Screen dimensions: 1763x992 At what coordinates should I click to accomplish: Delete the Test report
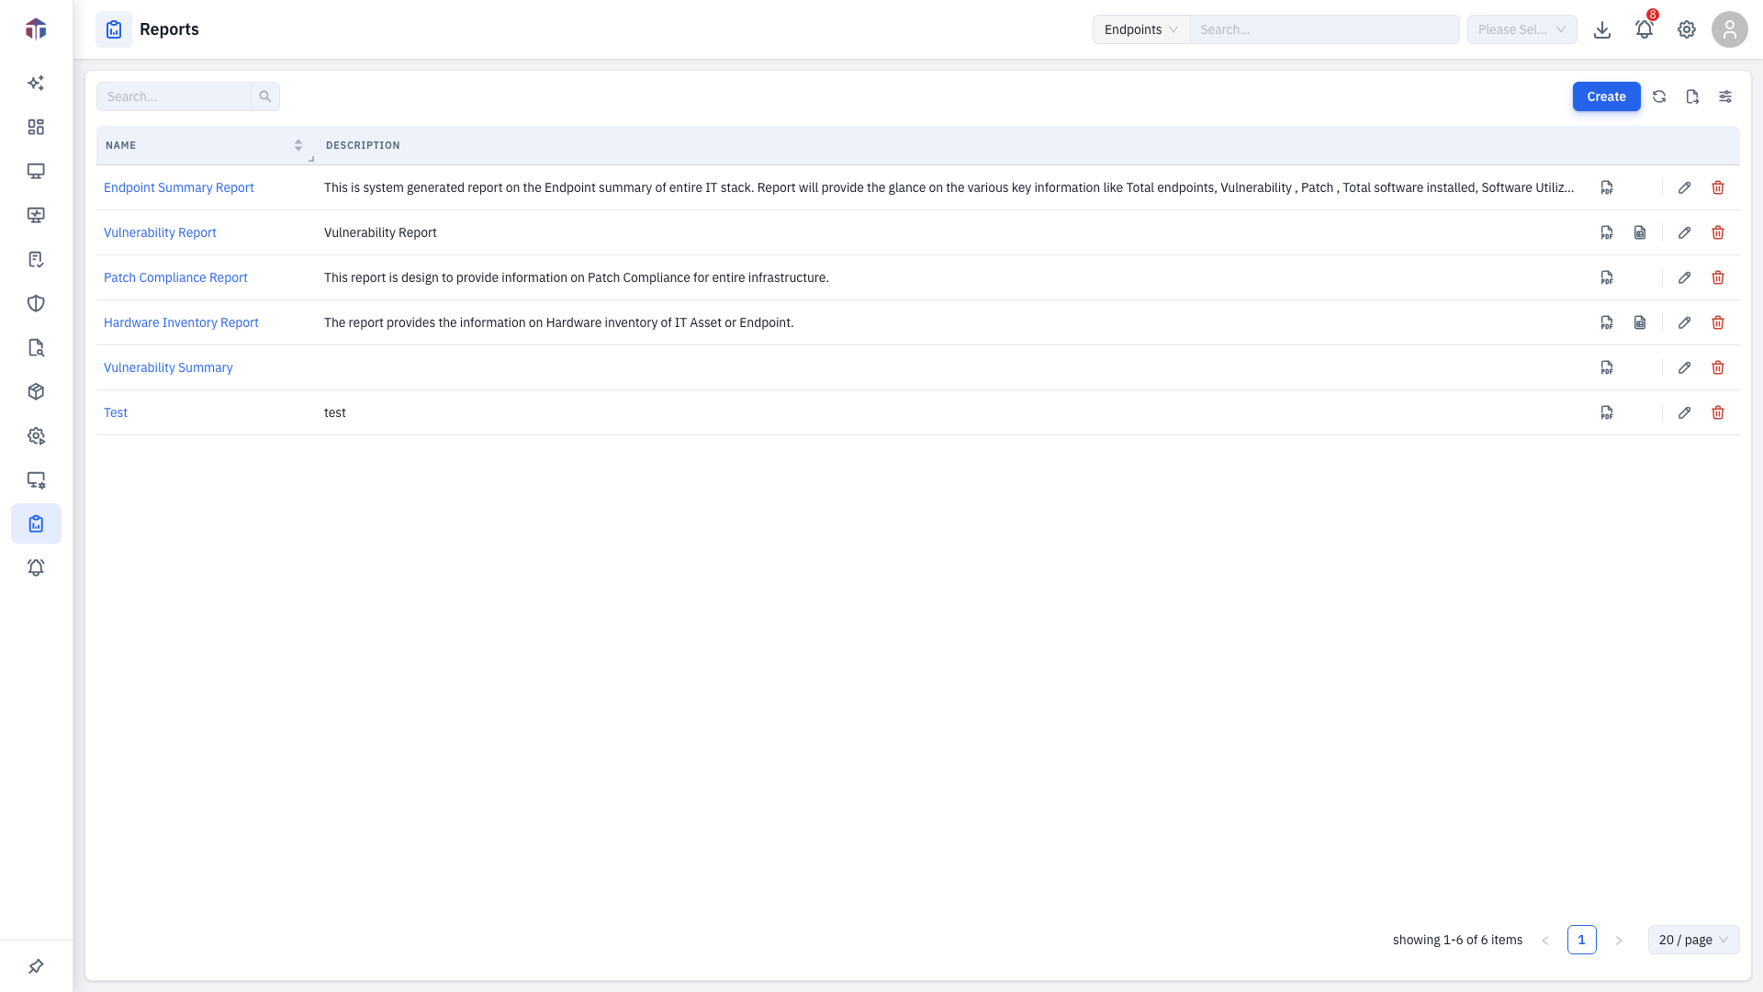pos(1718,412)
